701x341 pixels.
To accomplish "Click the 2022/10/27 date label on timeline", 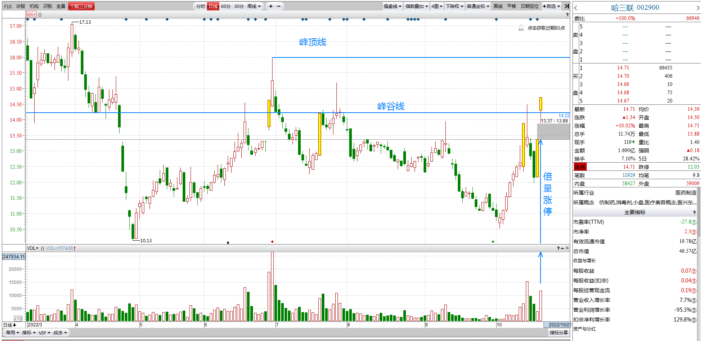I will pyautogui.click(x=557, y=325).
